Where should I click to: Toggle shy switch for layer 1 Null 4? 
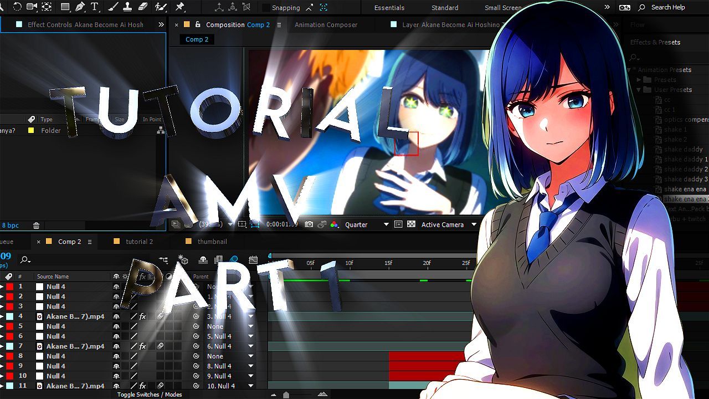[116, 287]
